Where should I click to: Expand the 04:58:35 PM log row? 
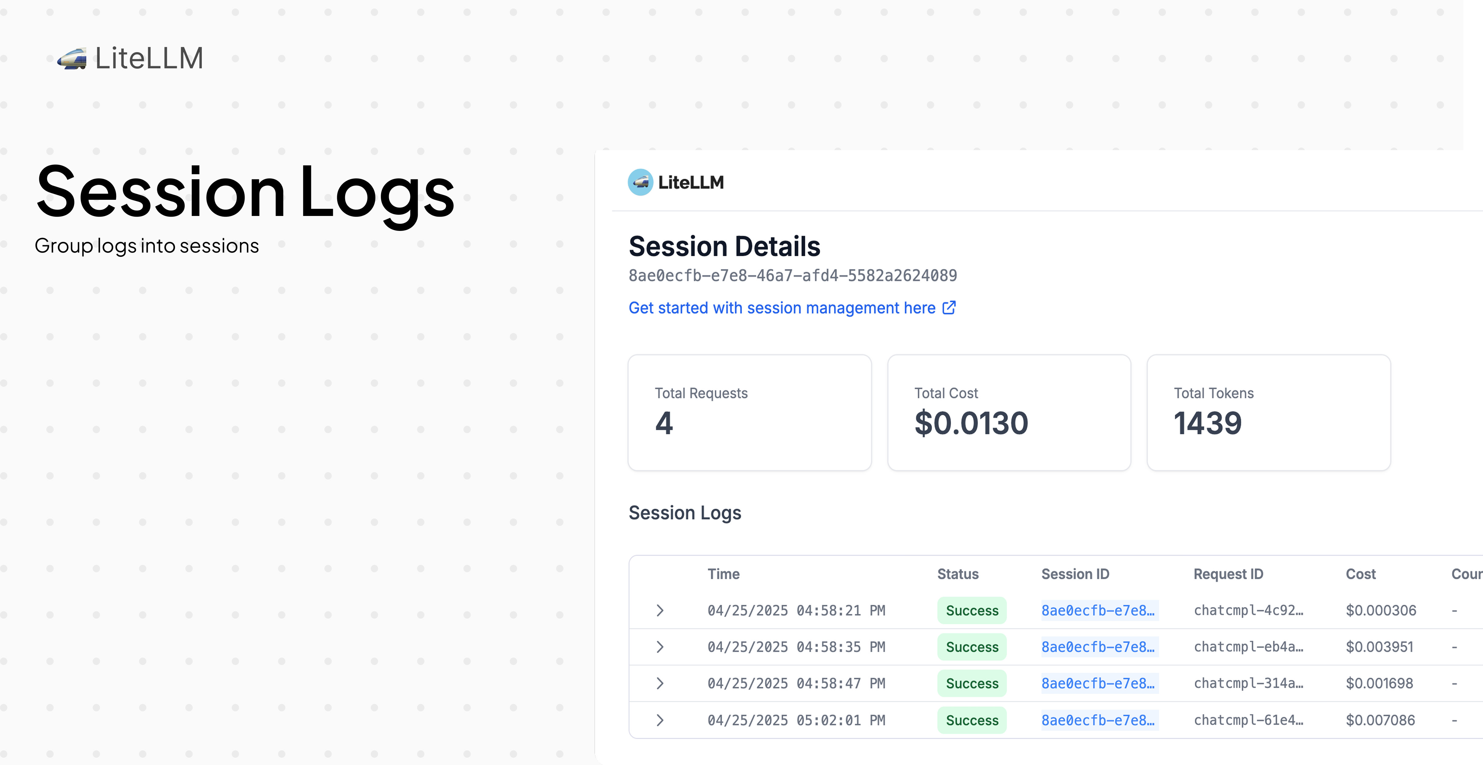(x=660, y=647)
